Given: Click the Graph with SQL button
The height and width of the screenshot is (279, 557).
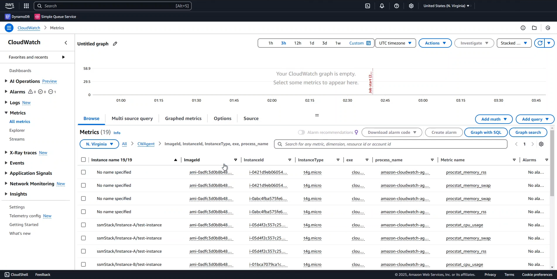Looking at the screenshot, I should (486, 132).
